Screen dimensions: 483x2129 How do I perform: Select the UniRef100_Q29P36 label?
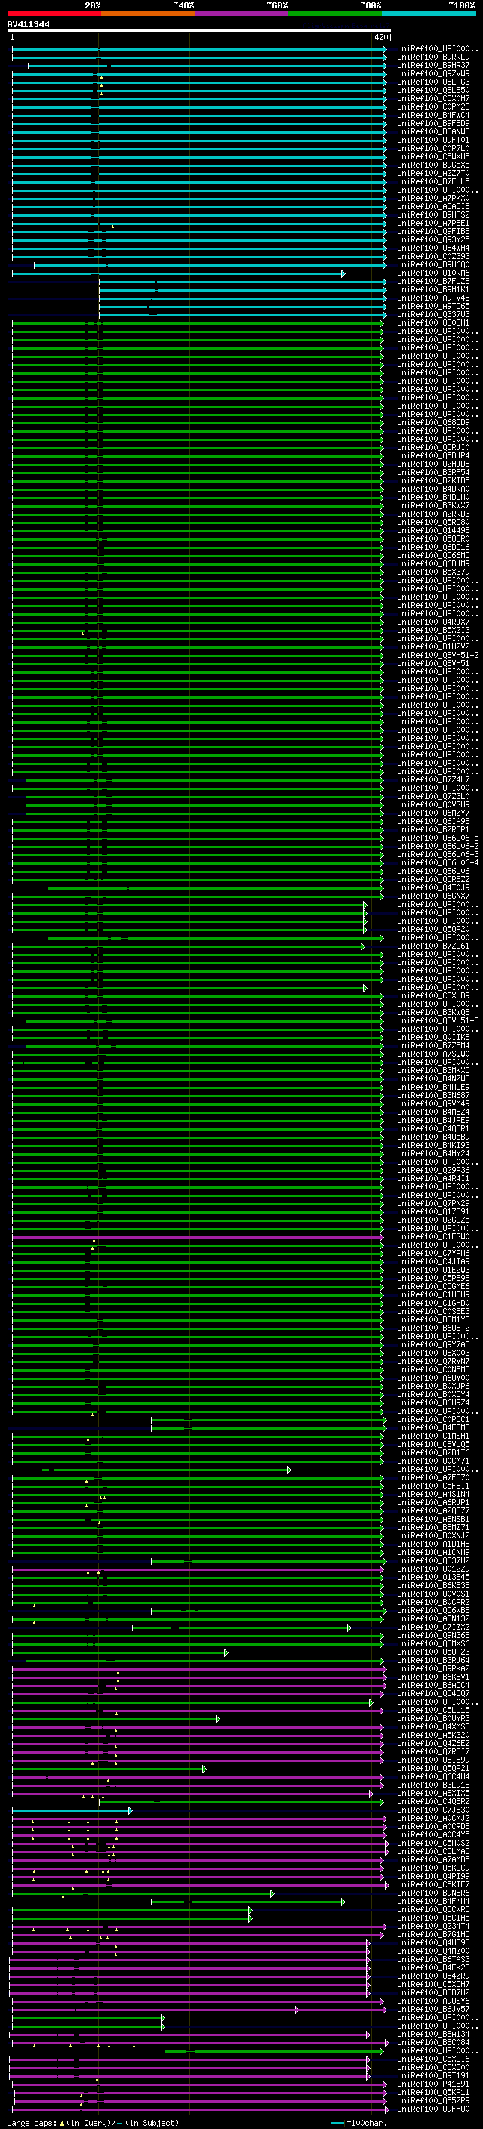433,1171
